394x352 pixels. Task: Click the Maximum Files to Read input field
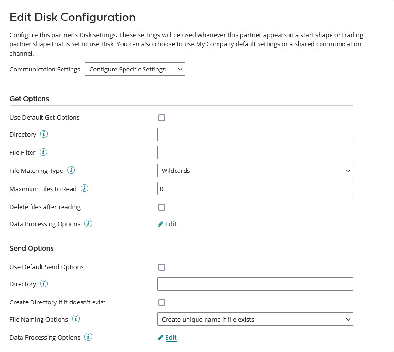coord(255,189)
